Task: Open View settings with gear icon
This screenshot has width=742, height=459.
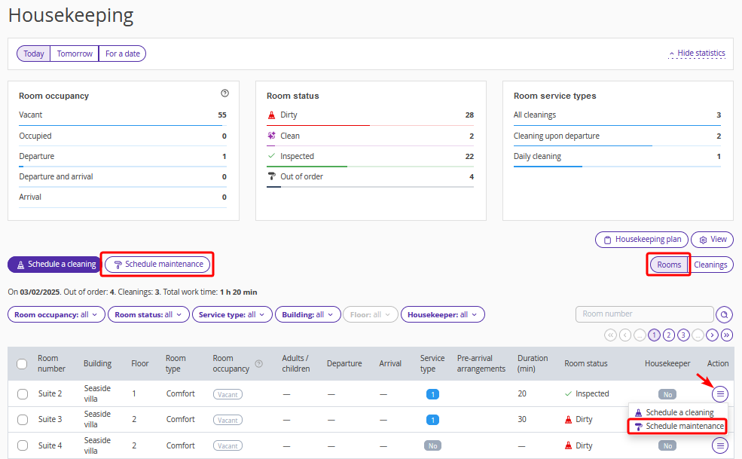Action: (712, 240)
